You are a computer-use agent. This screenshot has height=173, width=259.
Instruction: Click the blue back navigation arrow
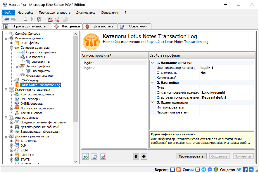[x=6, y=19]
